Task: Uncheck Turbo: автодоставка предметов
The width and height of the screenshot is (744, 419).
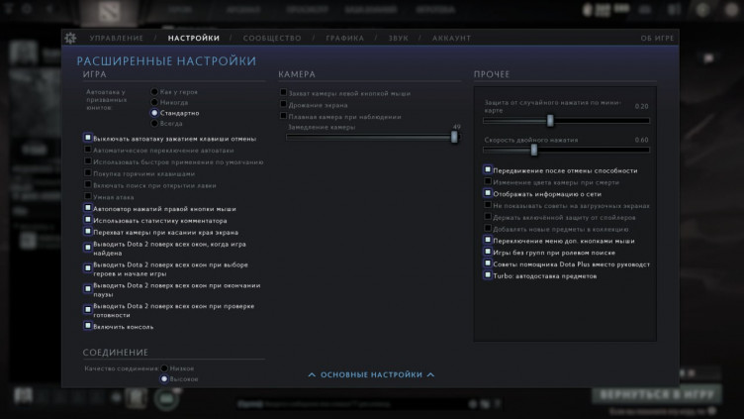Action: [x=488, y=275]
